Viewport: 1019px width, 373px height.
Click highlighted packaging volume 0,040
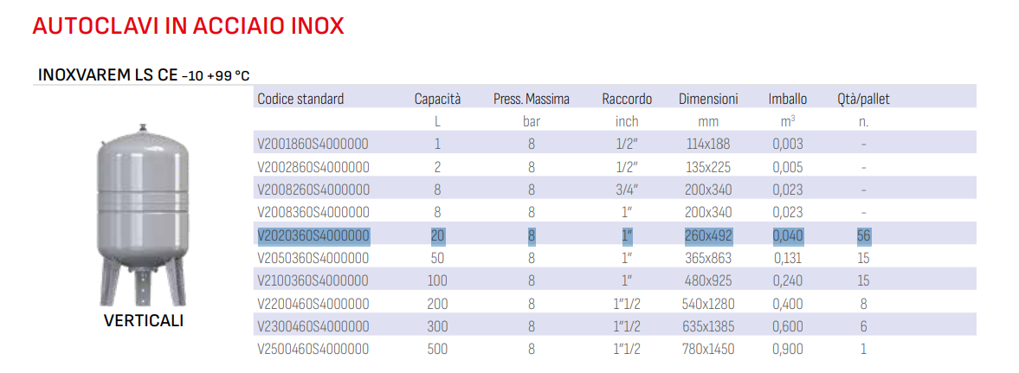pos(788,235)
